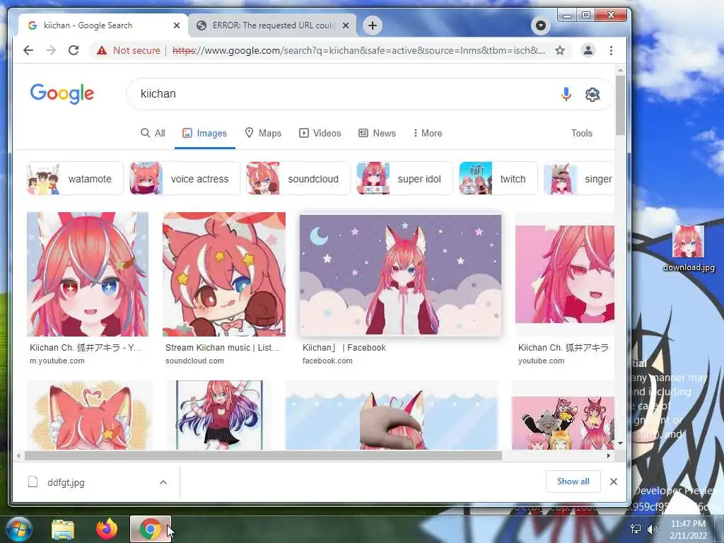Click the horizontal scrollbar thumb
Viewport: 724px width, 543px height.
(263, 456)
